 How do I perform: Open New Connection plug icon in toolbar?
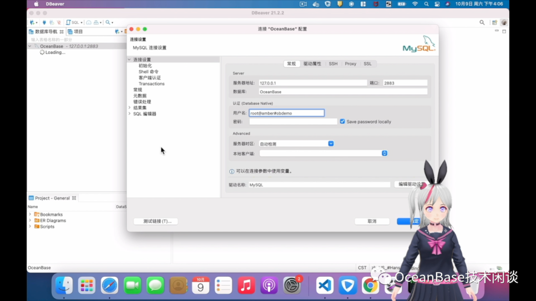coord(32,22)
